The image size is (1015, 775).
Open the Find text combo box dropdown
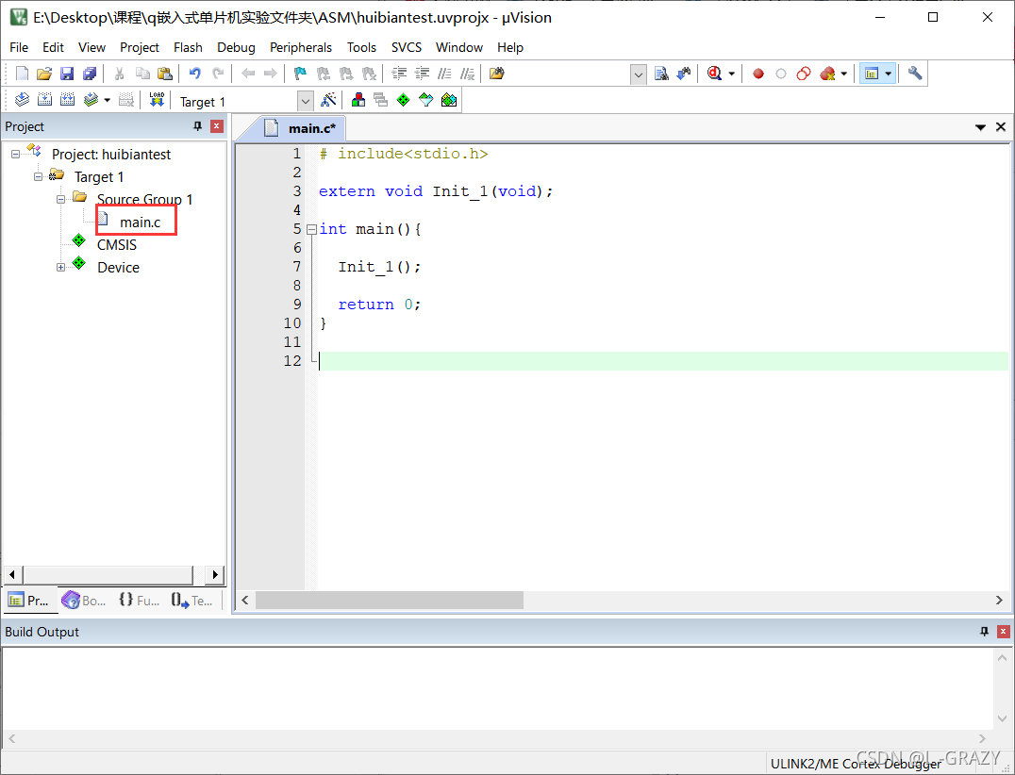639,74
